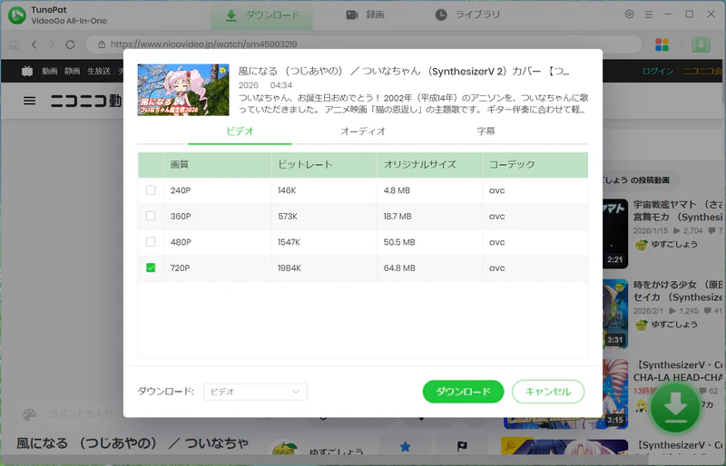726x466 pixels.
Task: Open the ダウンロード type dropdown showing ビデオ
Action: [255, 392]
